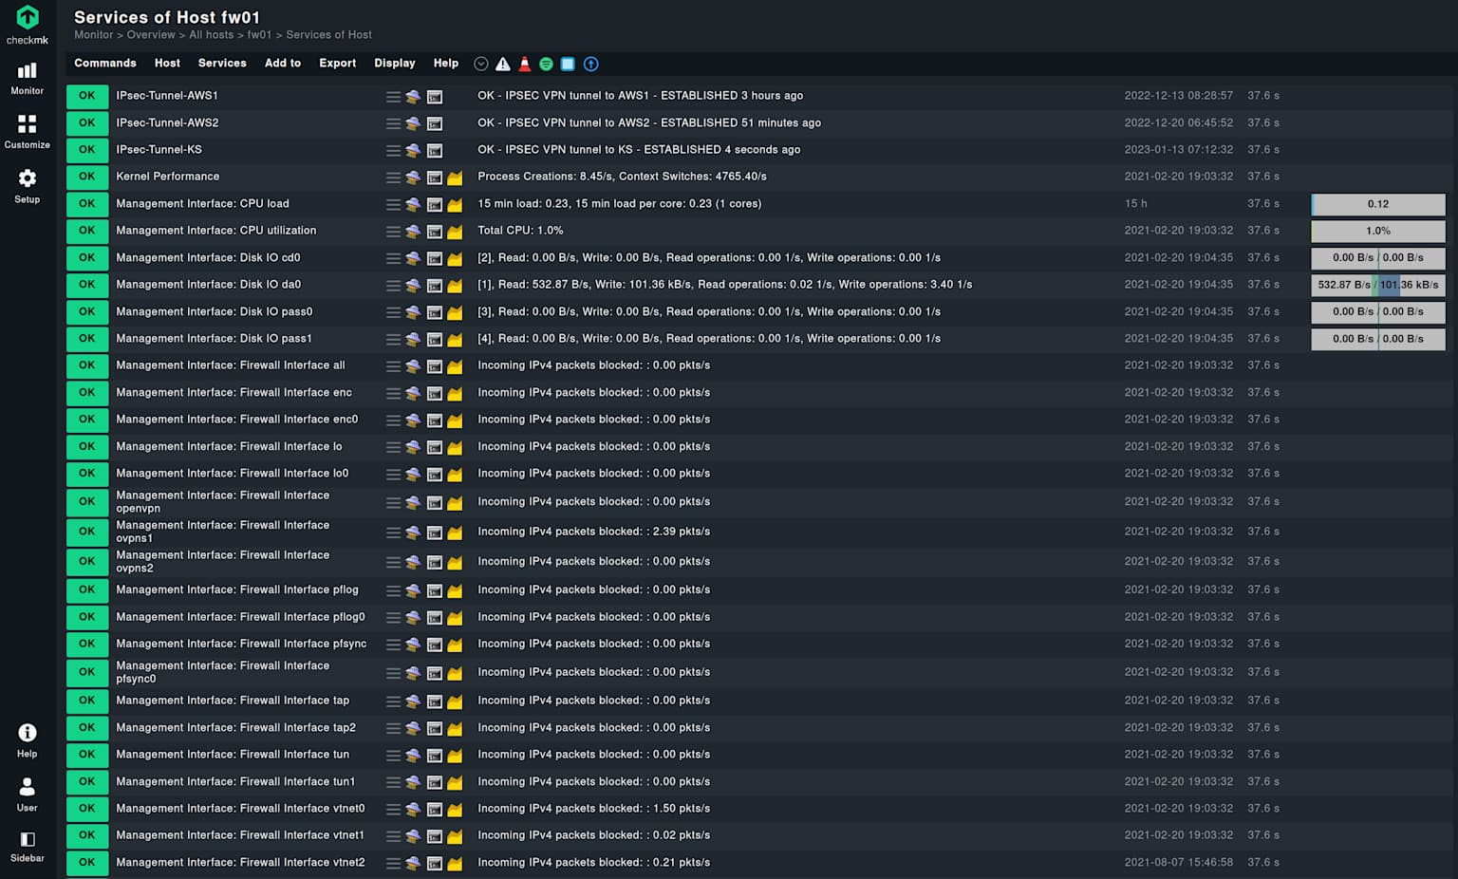Toggle the Sidebar using the bottom-left icon
The image size is (1458, 879).
(27, 841)
